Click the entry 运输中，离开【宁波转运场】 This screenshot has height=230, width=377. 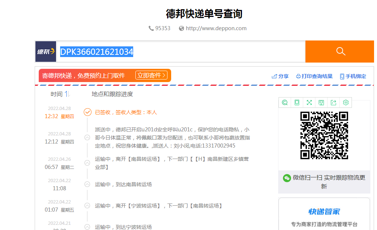(159, 206)
